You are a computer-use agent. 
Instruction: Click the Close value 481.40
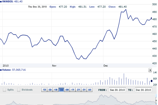click(123, 7)
